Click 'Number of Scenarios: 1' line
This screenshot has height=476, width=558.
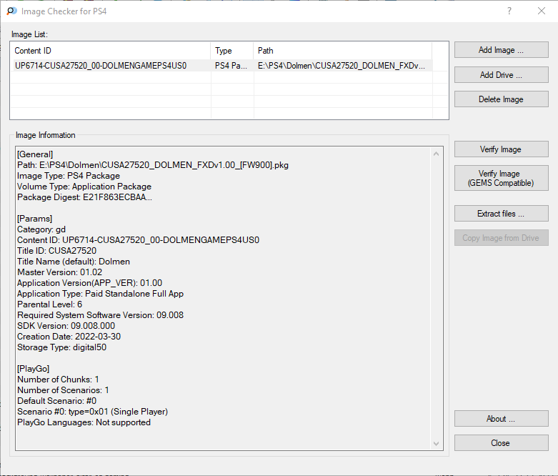[63, 390]
